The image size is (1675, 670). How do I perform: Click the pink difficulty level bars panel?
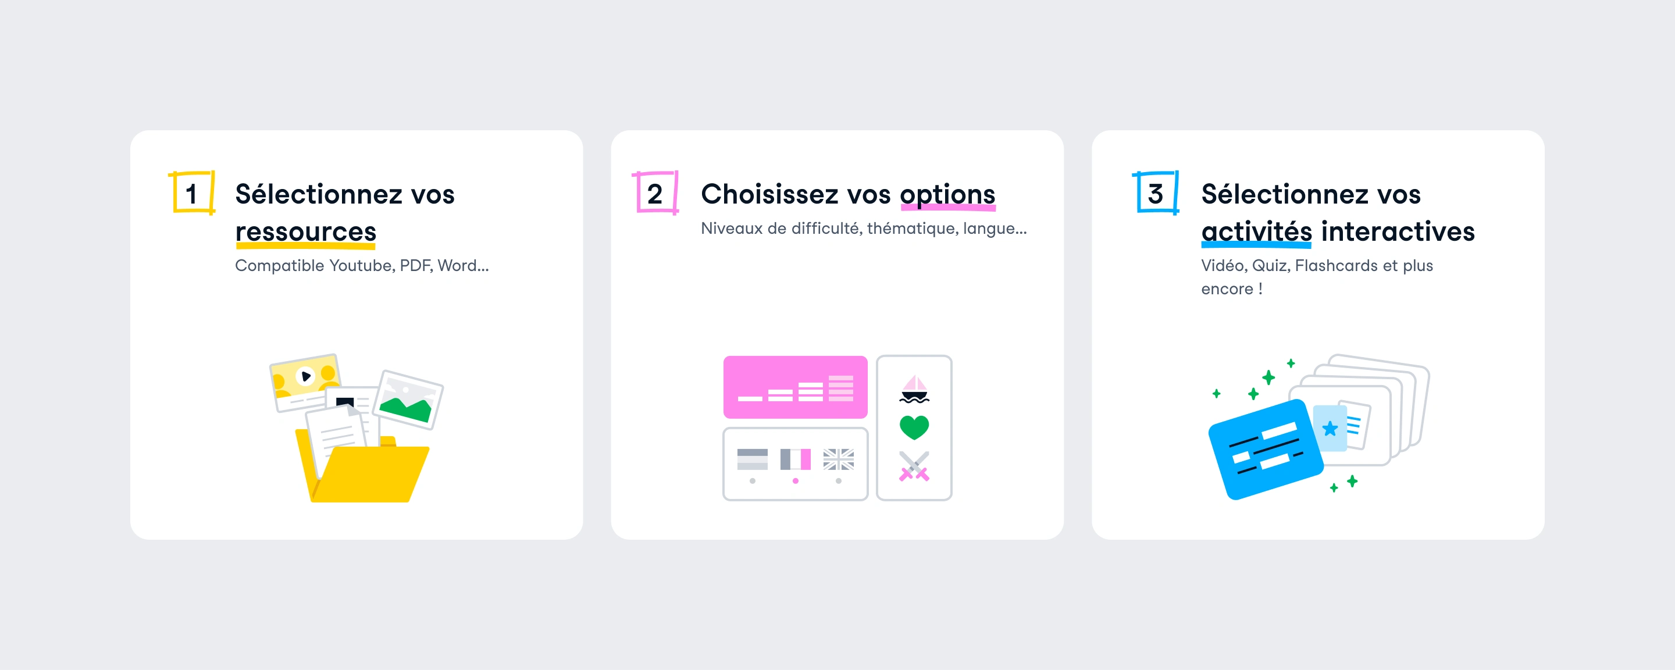click(x=795, y=387)
